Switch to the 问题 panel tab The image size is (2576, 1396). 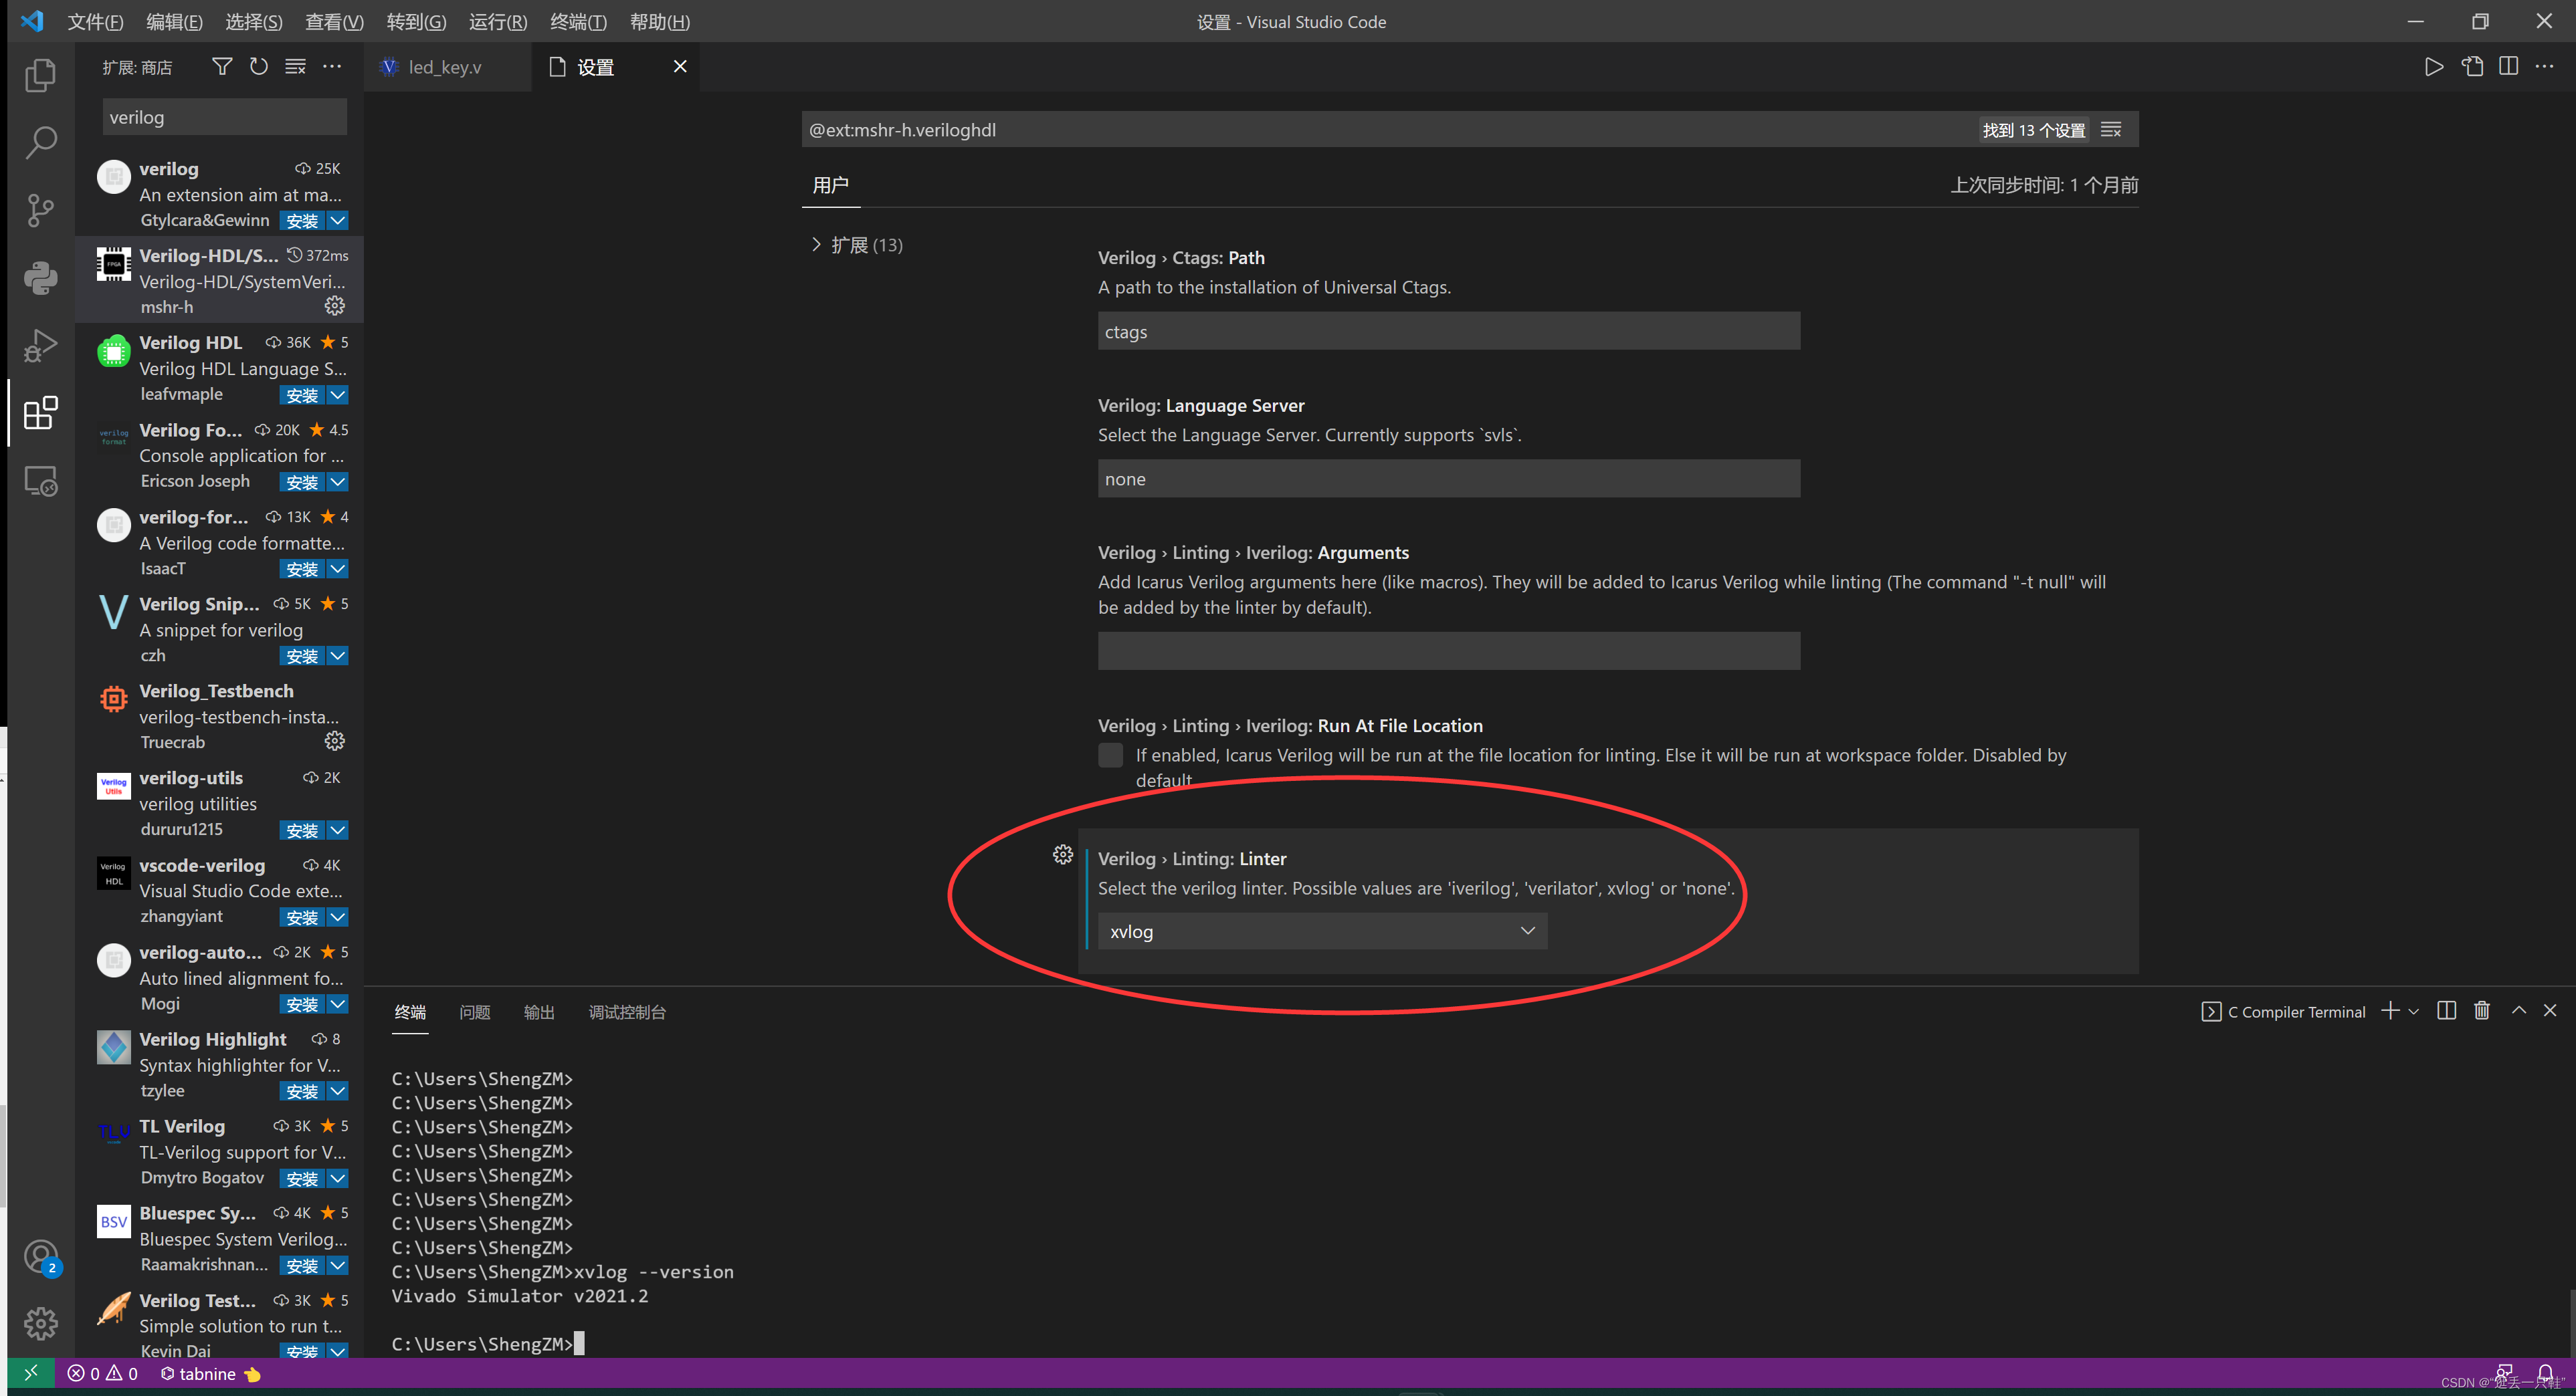pyautogui.click(x=474, y=1012)
